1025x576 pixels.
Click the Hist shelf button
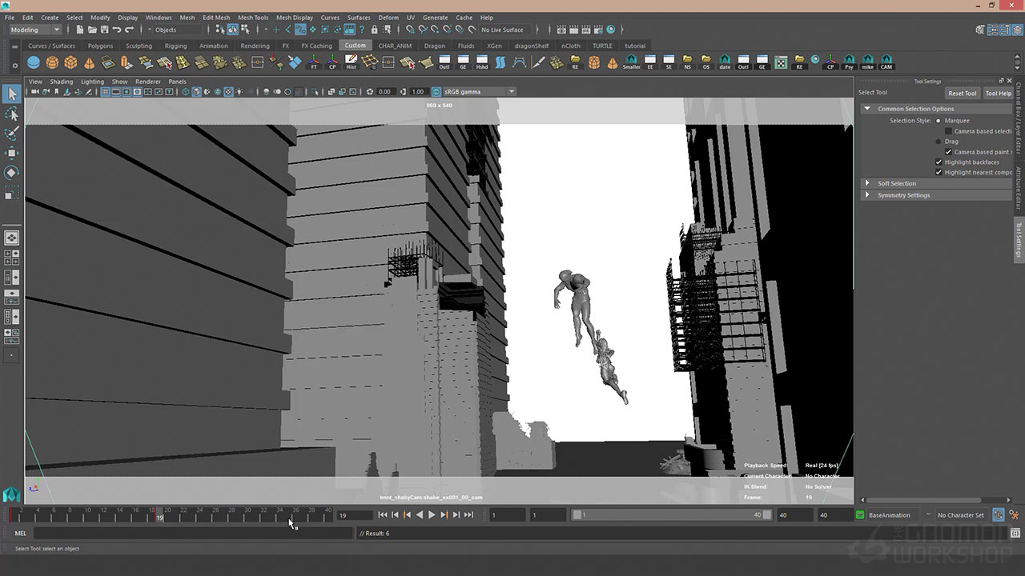351,62
